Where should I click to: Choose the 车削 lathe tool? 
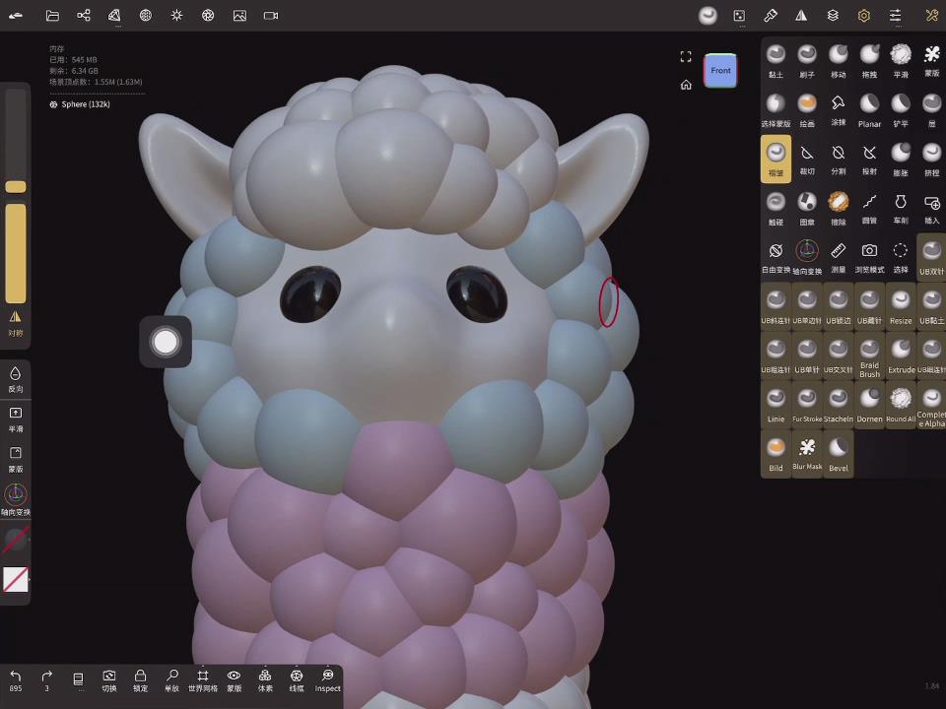901,209
